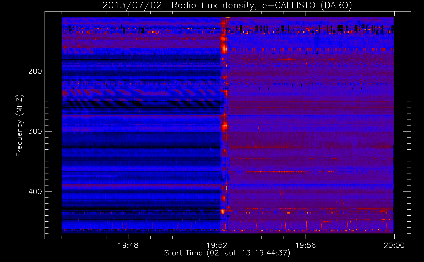424x262 pixels.
Task: Click the plot title '2013/07/02 Radio flux density, e-CALLISTO (DARO)'
Action: (227, 5)
